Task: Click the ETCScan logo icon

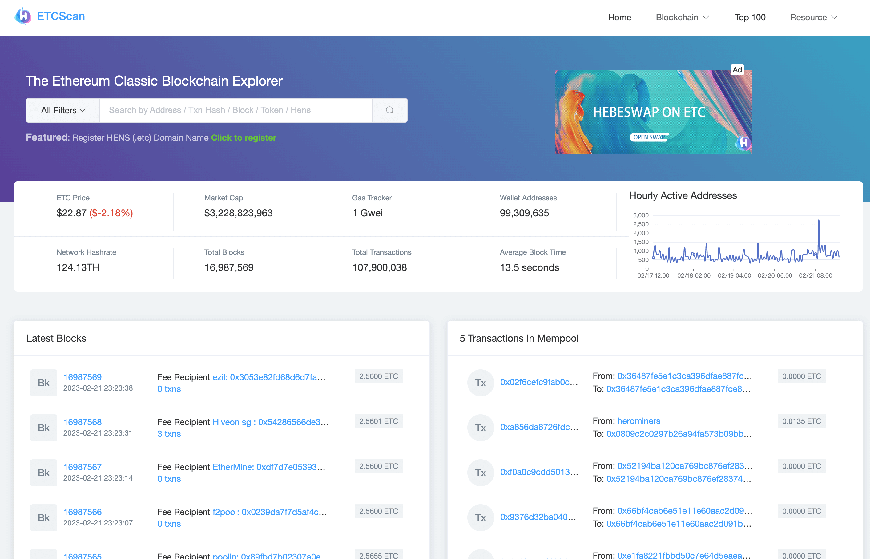Action: pos(23,16)
